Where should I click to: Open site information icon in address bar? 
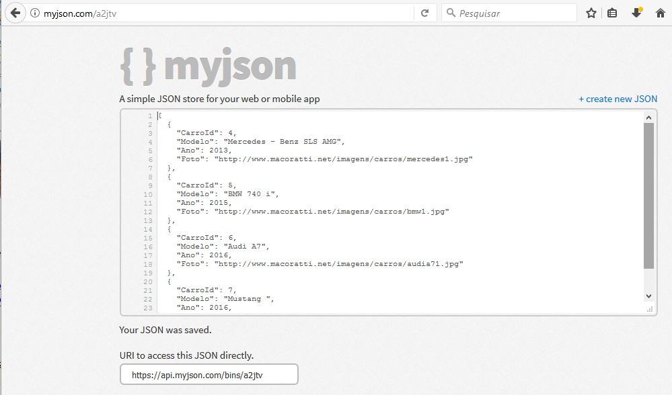35,13
